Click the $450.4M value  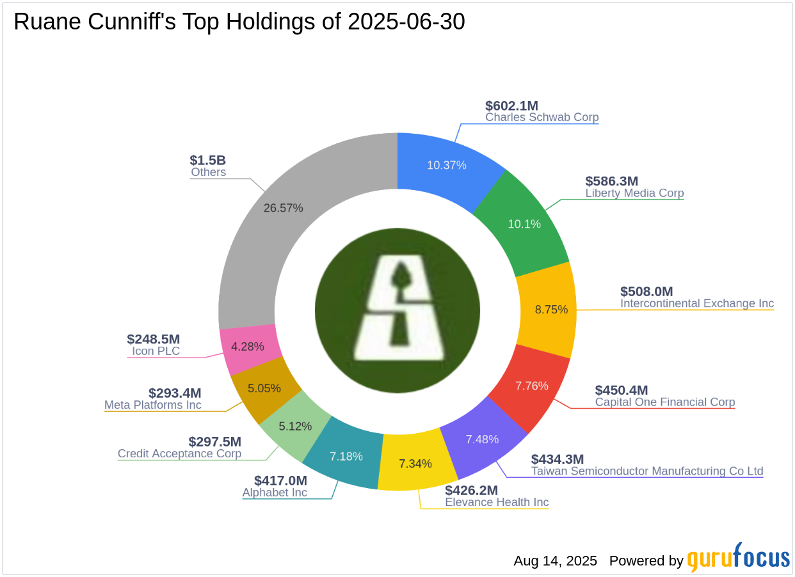coord(621,390)
